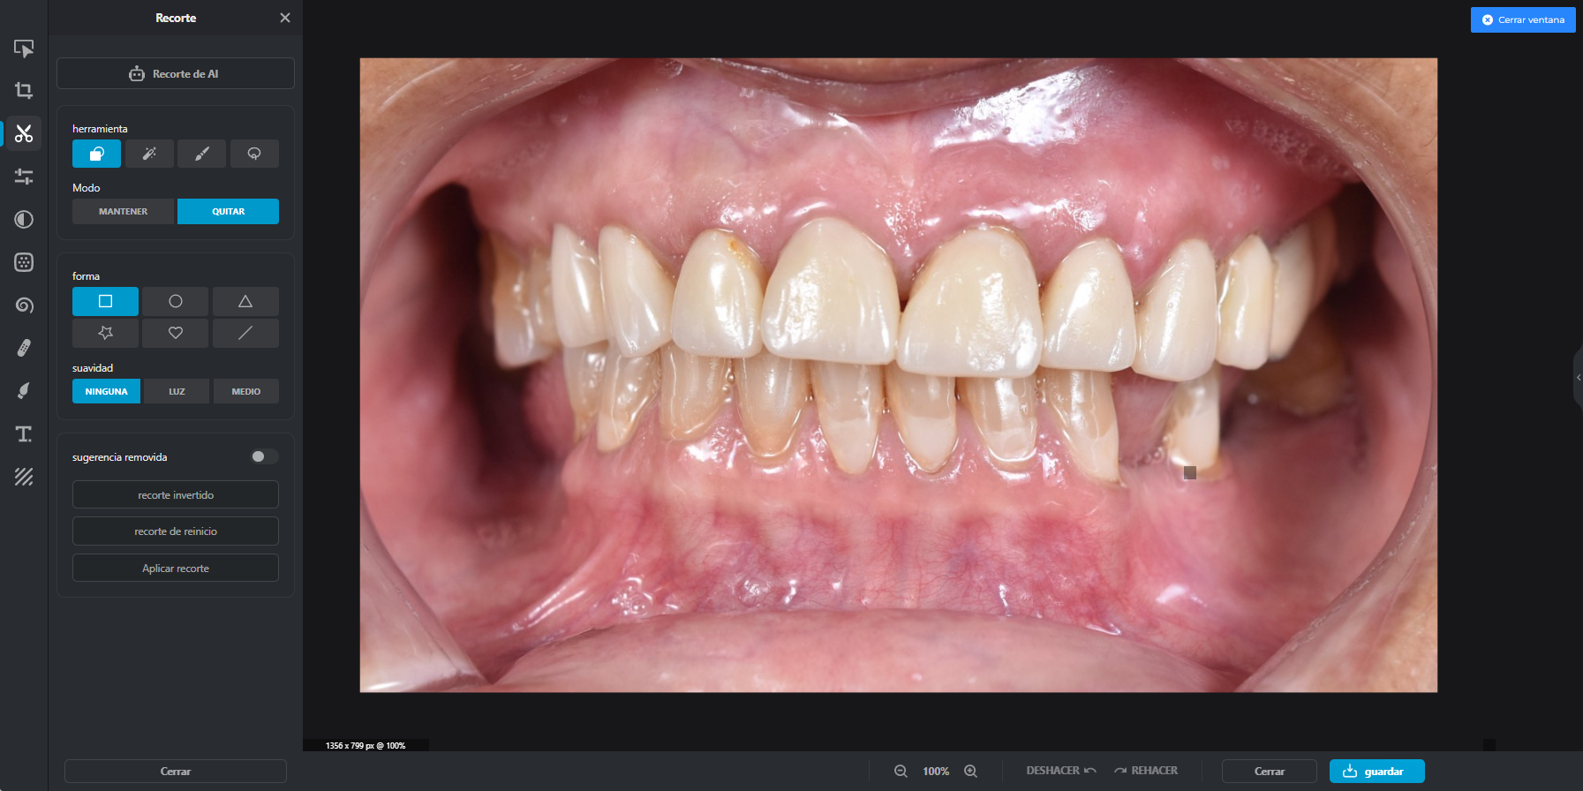Open the Liquify spiral tool
This screenshot has width=1583, height=791.
click(x=24, y=305)
